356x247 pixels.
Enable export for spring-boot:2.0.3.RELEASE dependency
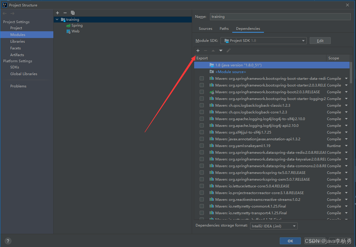point(202,92)
